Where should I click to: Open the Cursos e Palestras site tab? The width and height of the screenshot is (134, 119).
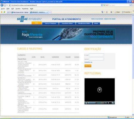coord(50,24)
